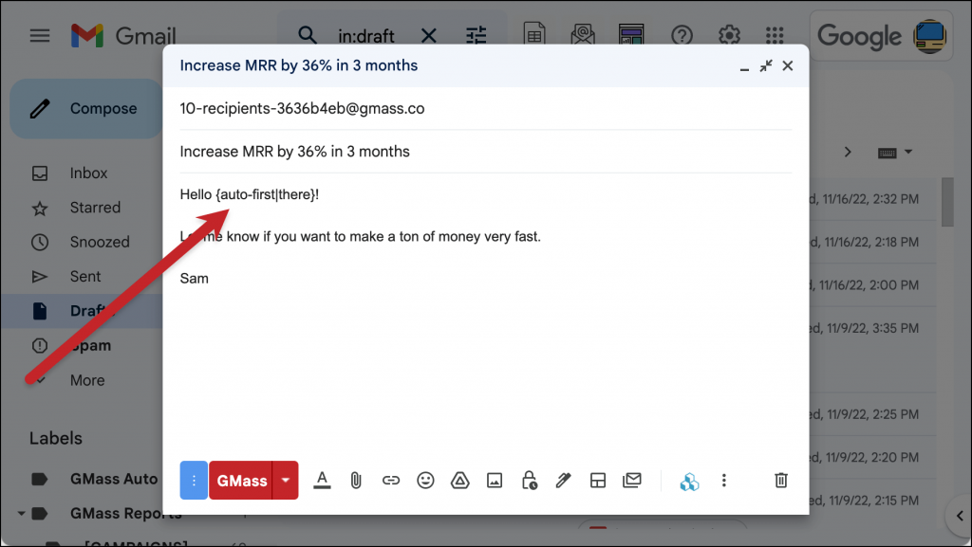This screenshot has height=547, width=972.
Task: Insert a photo into the email
Action: pyautogui.click(x=495, y=481)
